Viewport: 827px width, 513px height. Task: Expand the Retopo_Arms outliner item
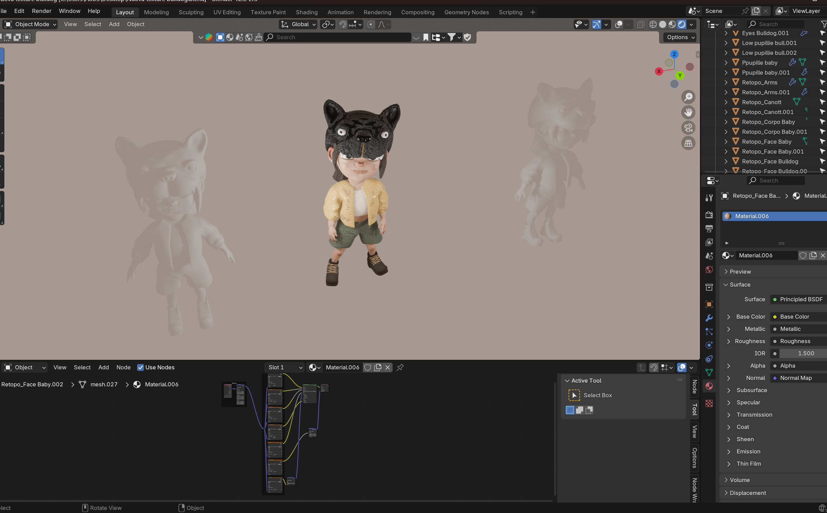(x=726, y=82)
